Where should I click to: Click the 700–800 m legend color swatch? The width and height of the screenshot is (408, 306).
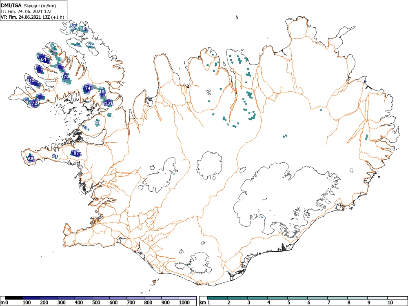tap(135, 298)
